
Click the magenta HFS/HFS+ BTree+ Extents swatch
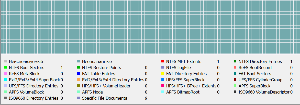(x=163, y=86)
